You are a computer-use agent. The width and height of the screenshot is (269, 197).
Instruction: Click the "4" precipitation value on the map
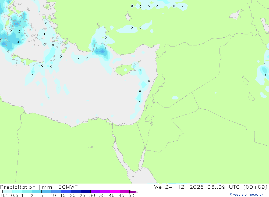click(x=18, y=42)
